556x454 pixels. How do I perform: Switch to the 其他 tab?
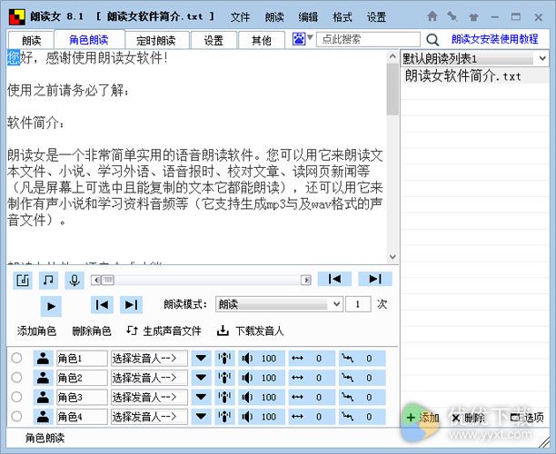pyautogui.click(x=262, y=40)
